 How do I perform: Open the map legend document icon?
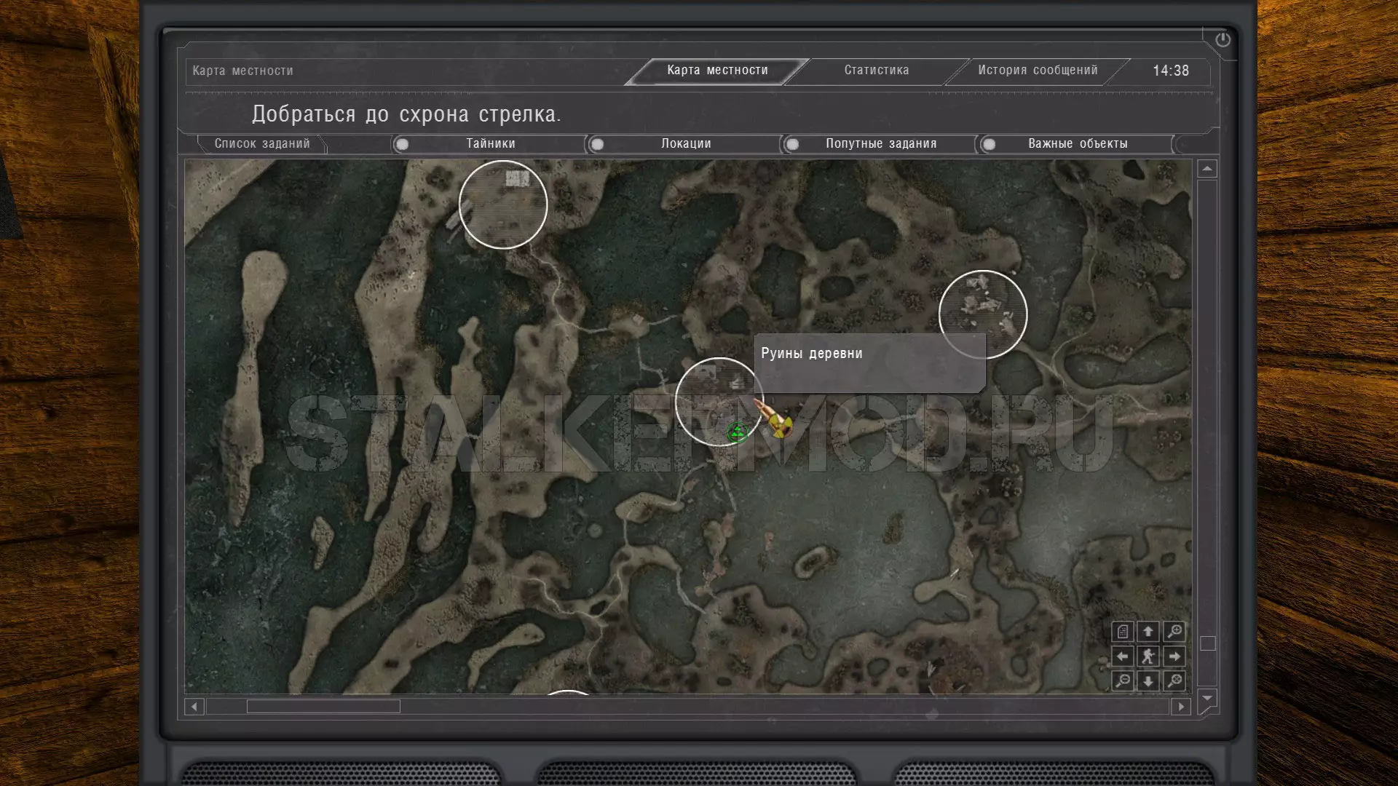[x=1122, y=632]
